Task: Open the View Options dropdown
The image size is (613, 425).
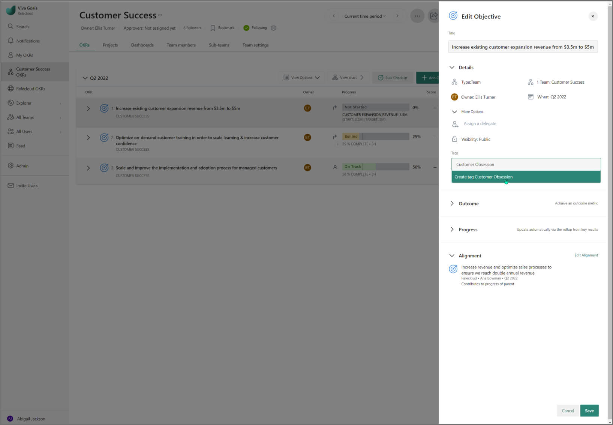Action: coord(301,78)
